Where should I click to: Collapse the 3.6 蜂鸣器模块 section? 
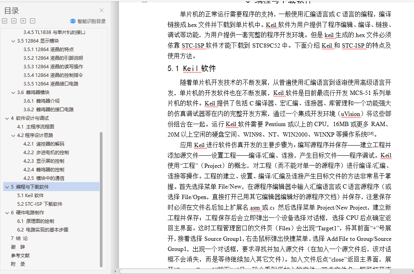coord(13,93)
